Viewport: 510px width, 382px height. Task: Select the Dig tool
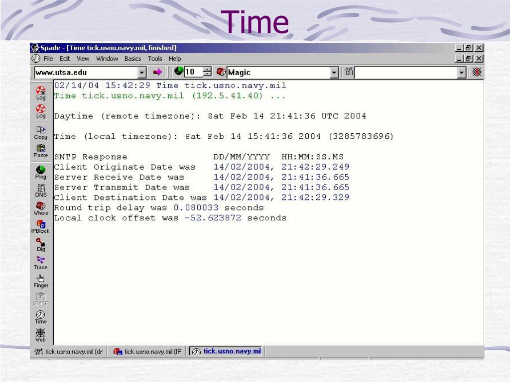pyautogui.click(x=41, y=245)
